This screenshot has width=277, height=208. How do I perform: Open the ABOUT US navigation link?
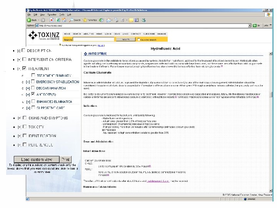click(x=88, y=34)
